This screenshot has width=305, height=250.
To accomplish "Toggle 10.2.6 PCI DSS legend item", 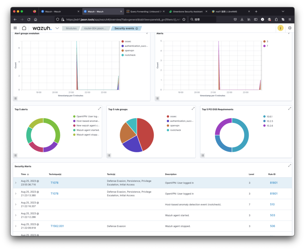I will [x=268, y=126].
